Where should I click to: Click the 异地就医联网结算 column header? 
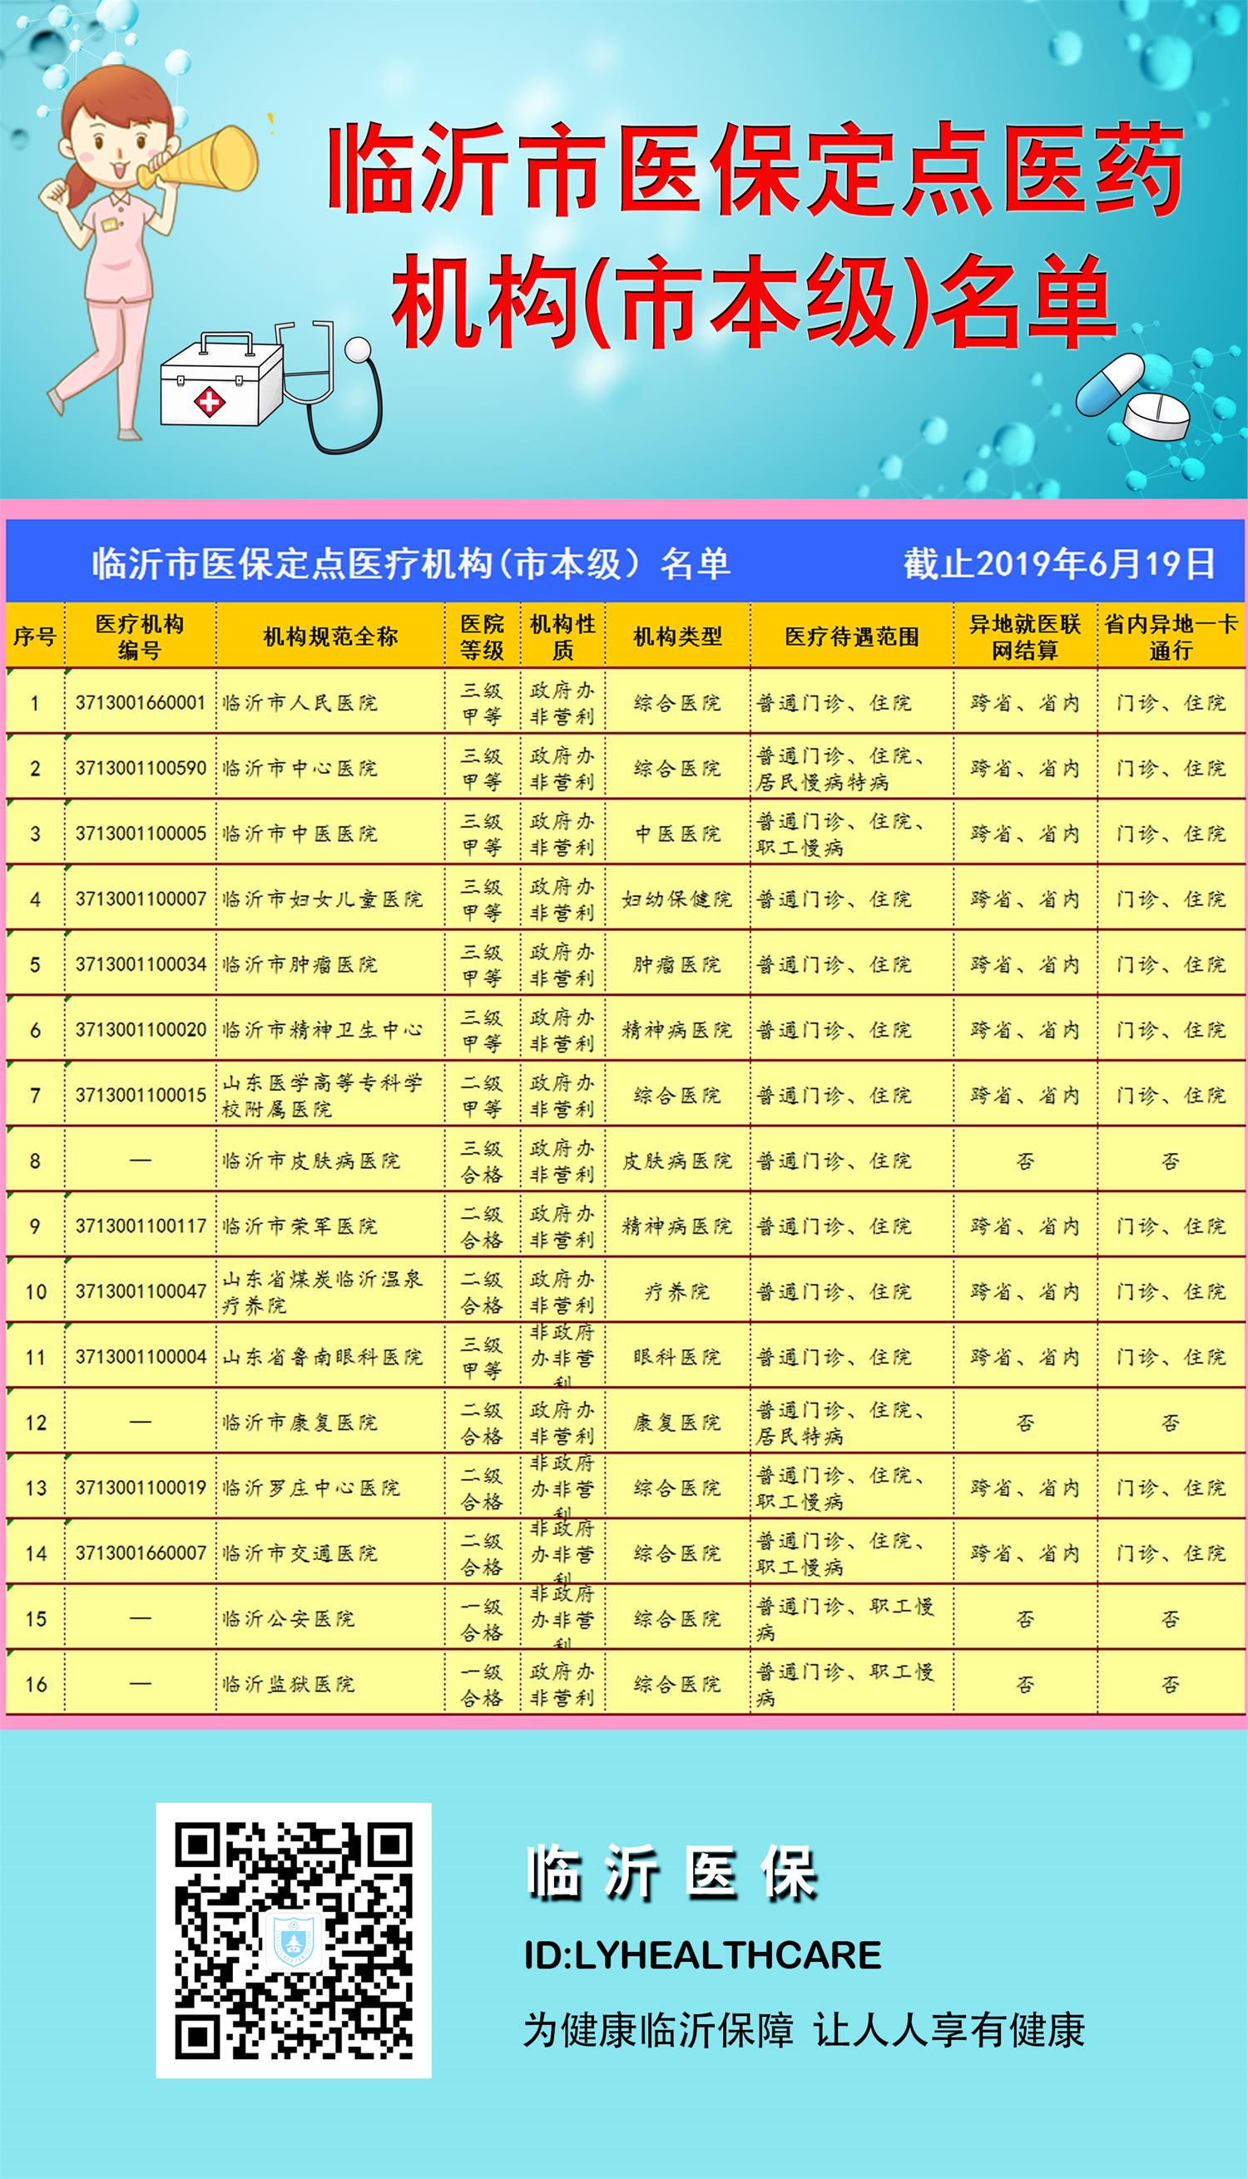(x=1024, y=636)
